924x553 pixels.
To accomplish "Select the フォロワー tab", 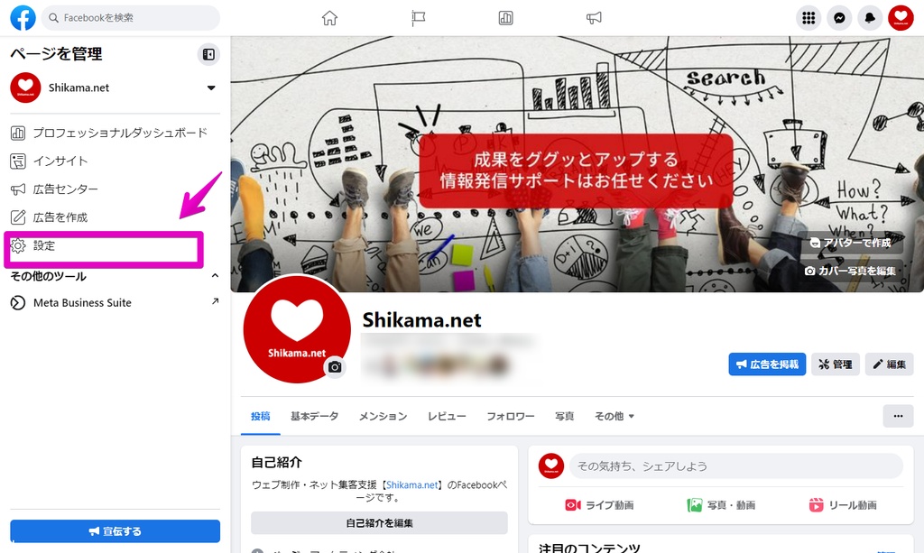I will [511, 417].
